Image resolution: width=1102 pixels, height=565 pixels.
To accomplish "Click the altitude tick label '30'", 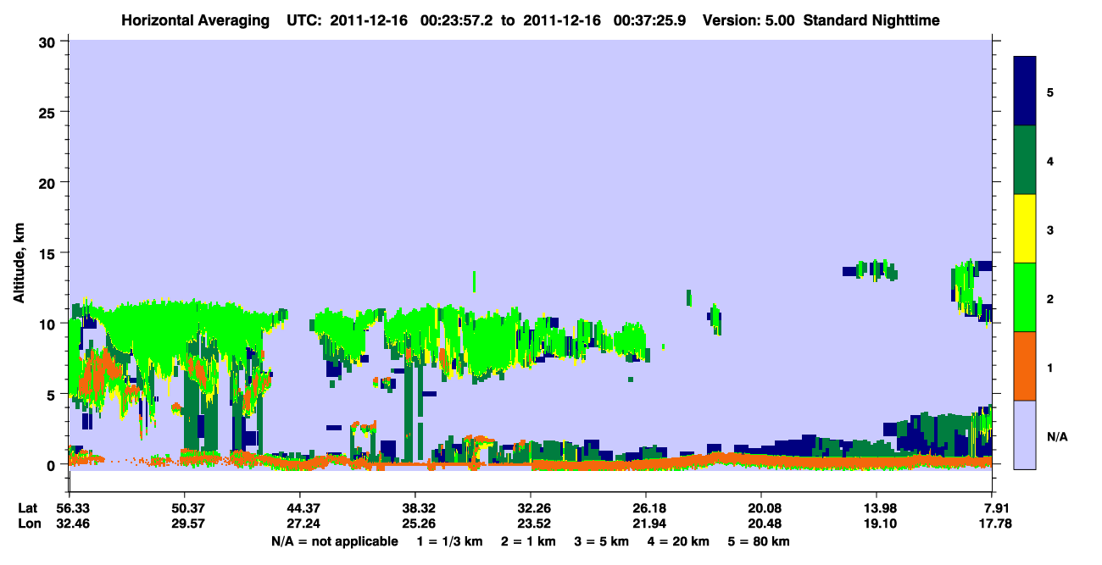I will click(x=49, y=42).
